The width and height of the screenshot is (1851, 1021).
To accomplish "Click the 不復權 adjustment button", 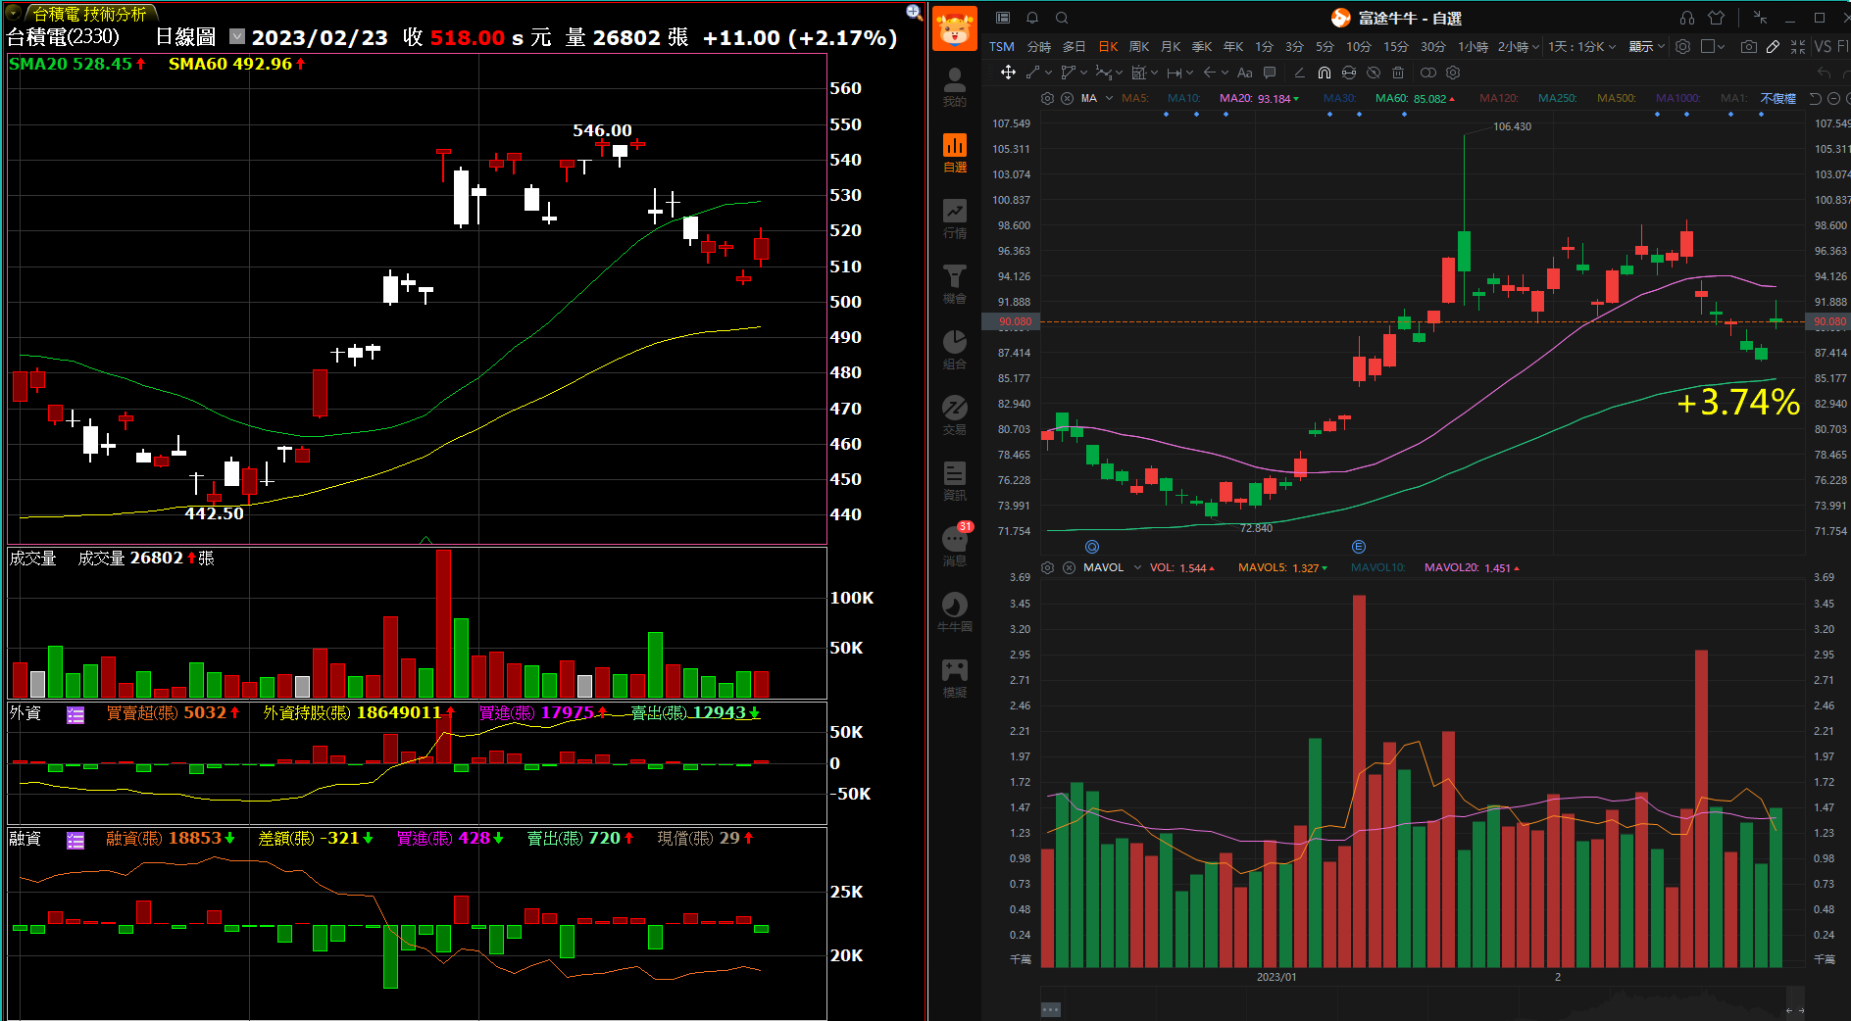I will [x=1777, y=98].
